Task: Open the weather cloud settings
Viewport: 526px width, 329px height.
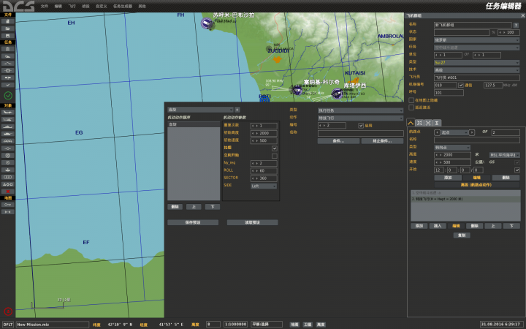Action: point(8,56)
